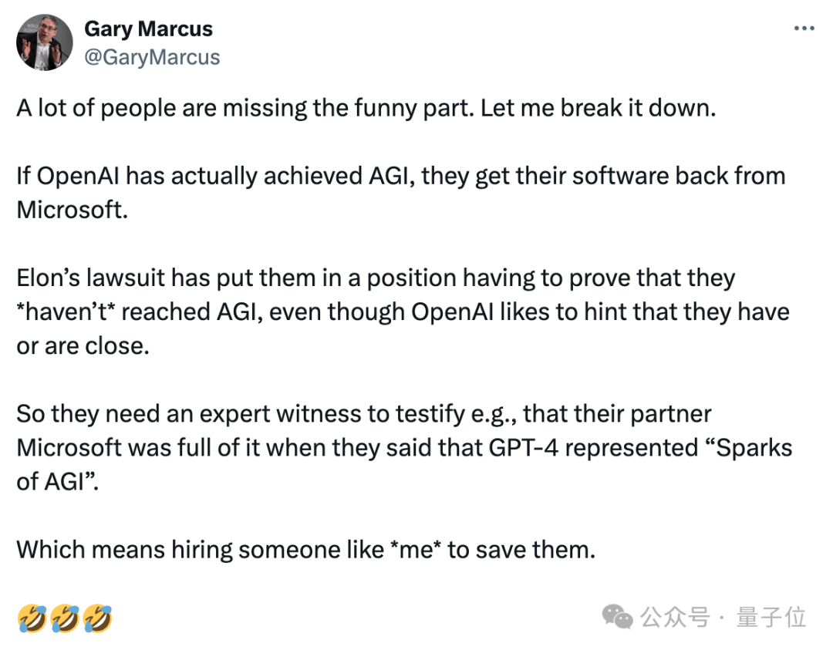
Task: Open the tweet's more options menu
Action: click(804, 28)
